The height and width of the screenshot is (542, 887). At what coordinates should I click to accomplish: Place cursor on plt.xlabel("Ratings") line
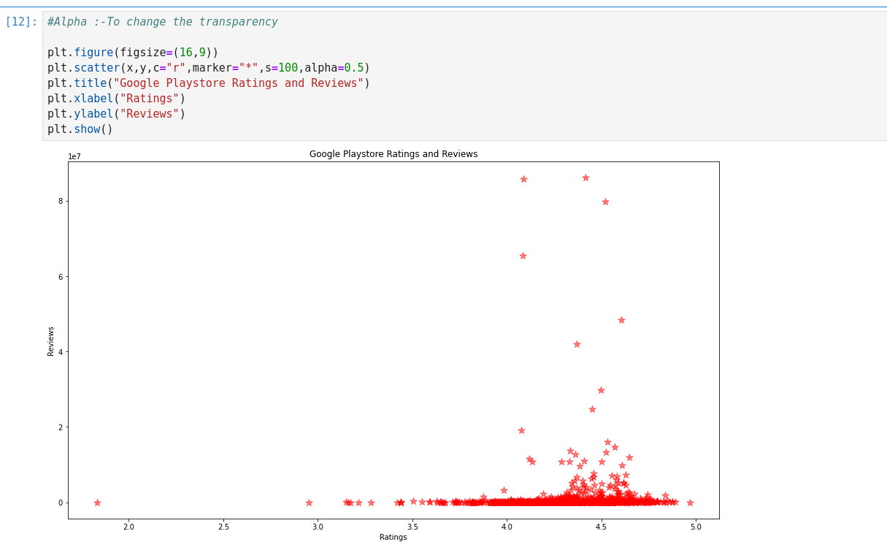[x=117, y=99]
